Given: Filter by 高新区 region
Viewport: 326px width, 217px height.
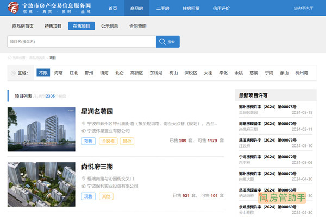Looking at the screenshot, I should coord(136,73).
